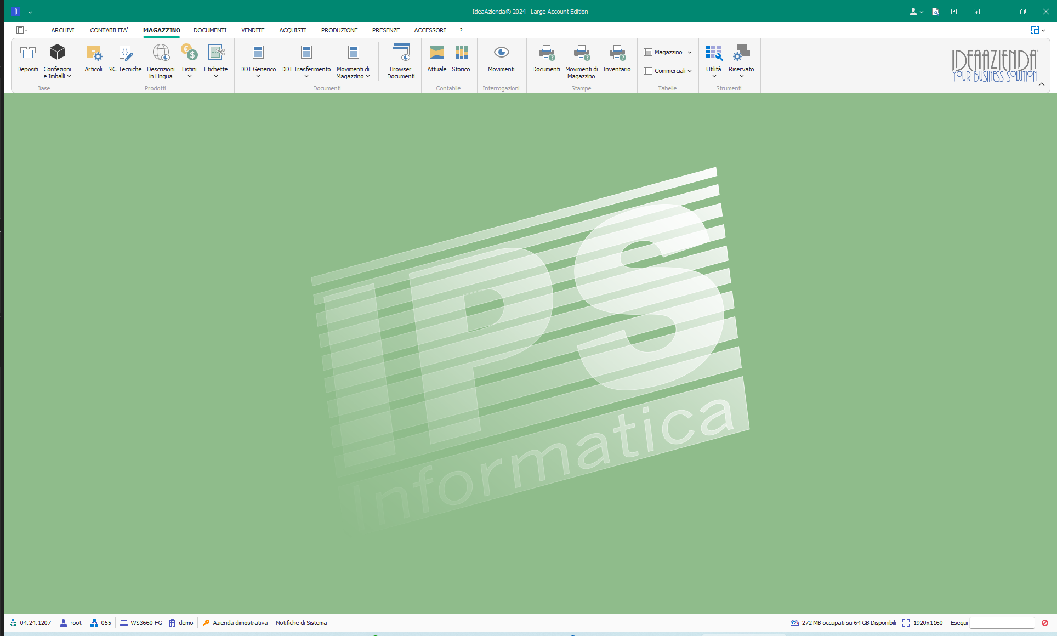Click the WS3660-FG workstation entry

pos(141,623)
